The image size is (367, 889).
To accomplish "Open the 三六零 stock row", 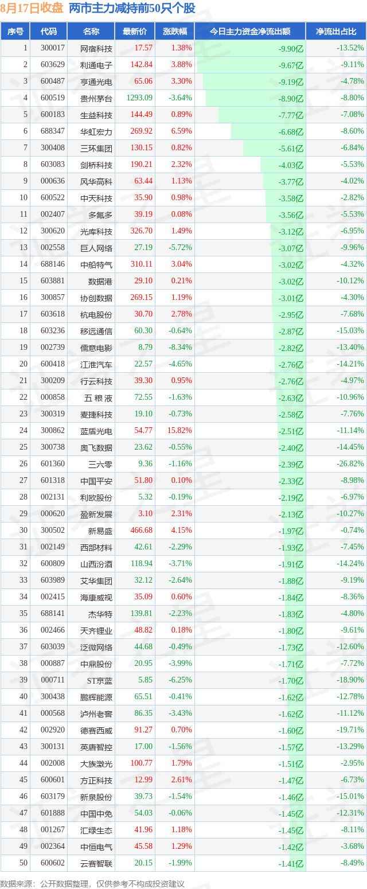I will 183,463.
